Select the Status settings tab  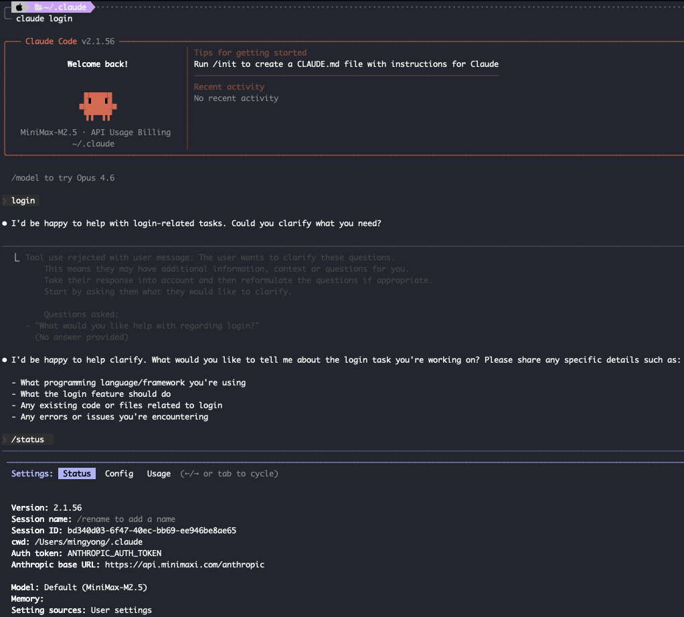click(77, 474)
